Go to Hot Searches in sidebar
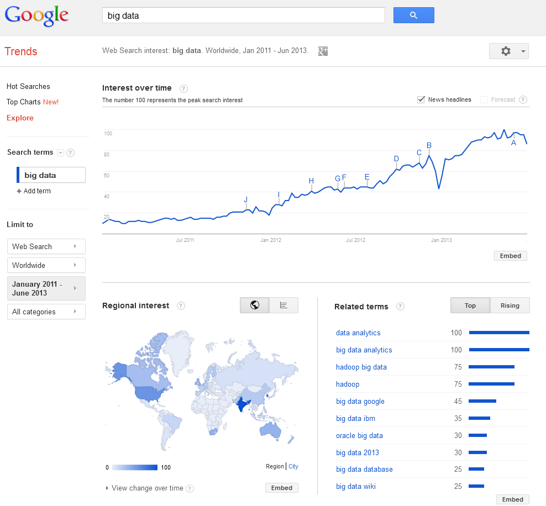The image size is (546, 506). pos(28,86)
